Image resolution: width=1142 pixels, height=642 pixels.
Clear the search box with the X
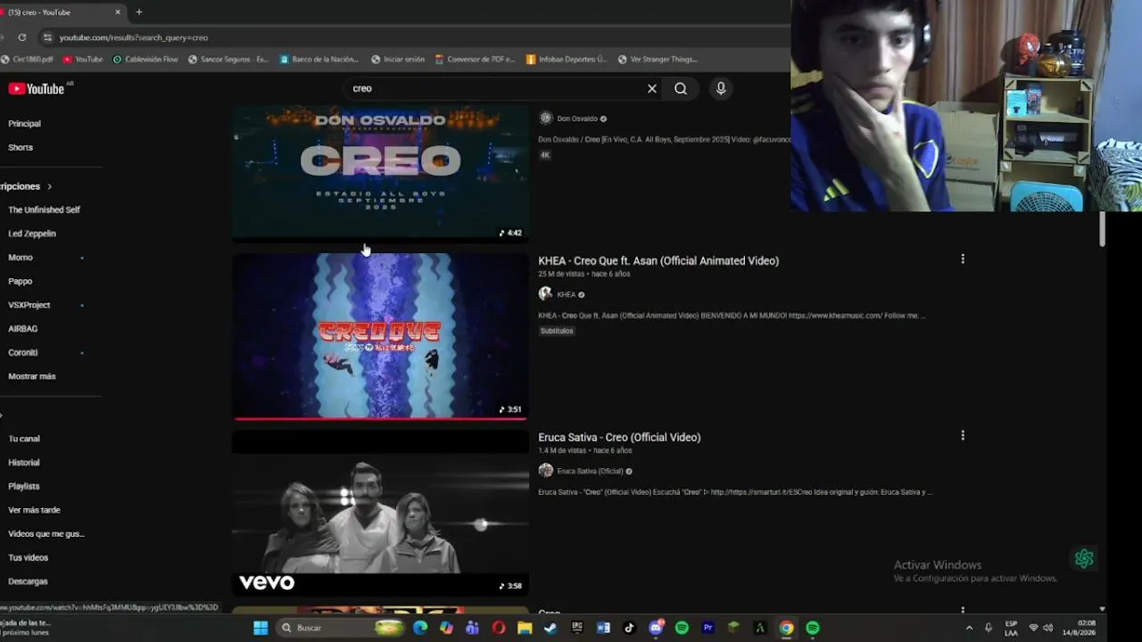[x=652, y=88]
